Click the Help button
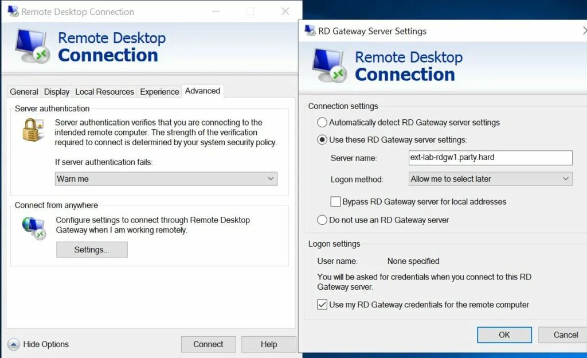The height and width of the screenshot is (358, 587). click(269, 344)
